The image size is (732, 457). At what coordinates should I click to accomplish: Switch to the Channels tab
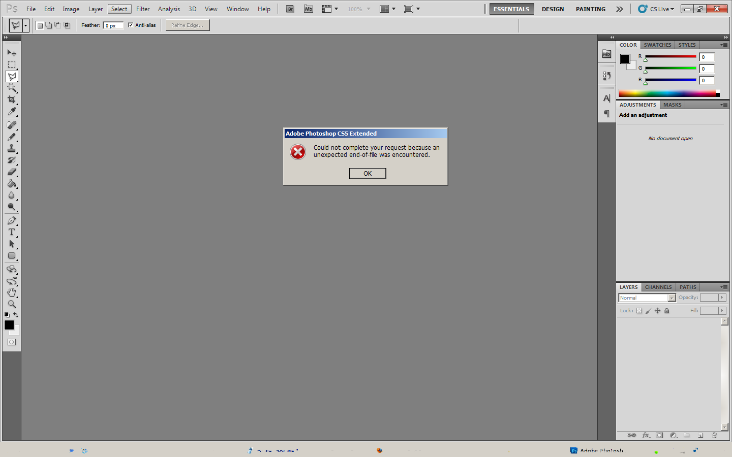pos(658,287)
